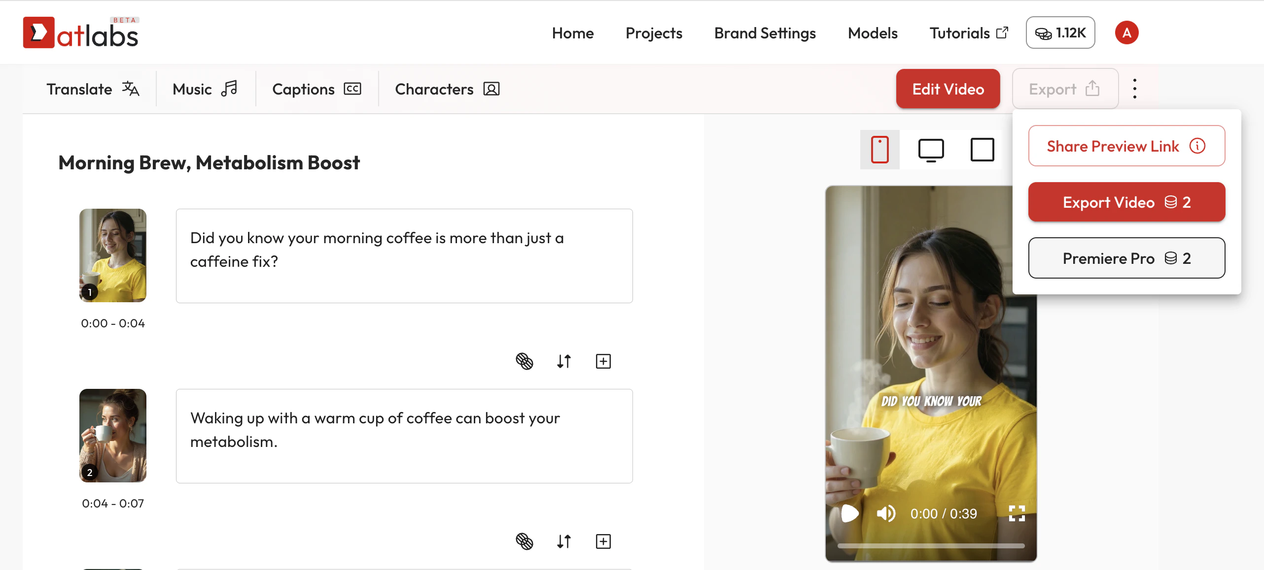
Task: Open the user account avatar menu
Action: pos(1126,33)
